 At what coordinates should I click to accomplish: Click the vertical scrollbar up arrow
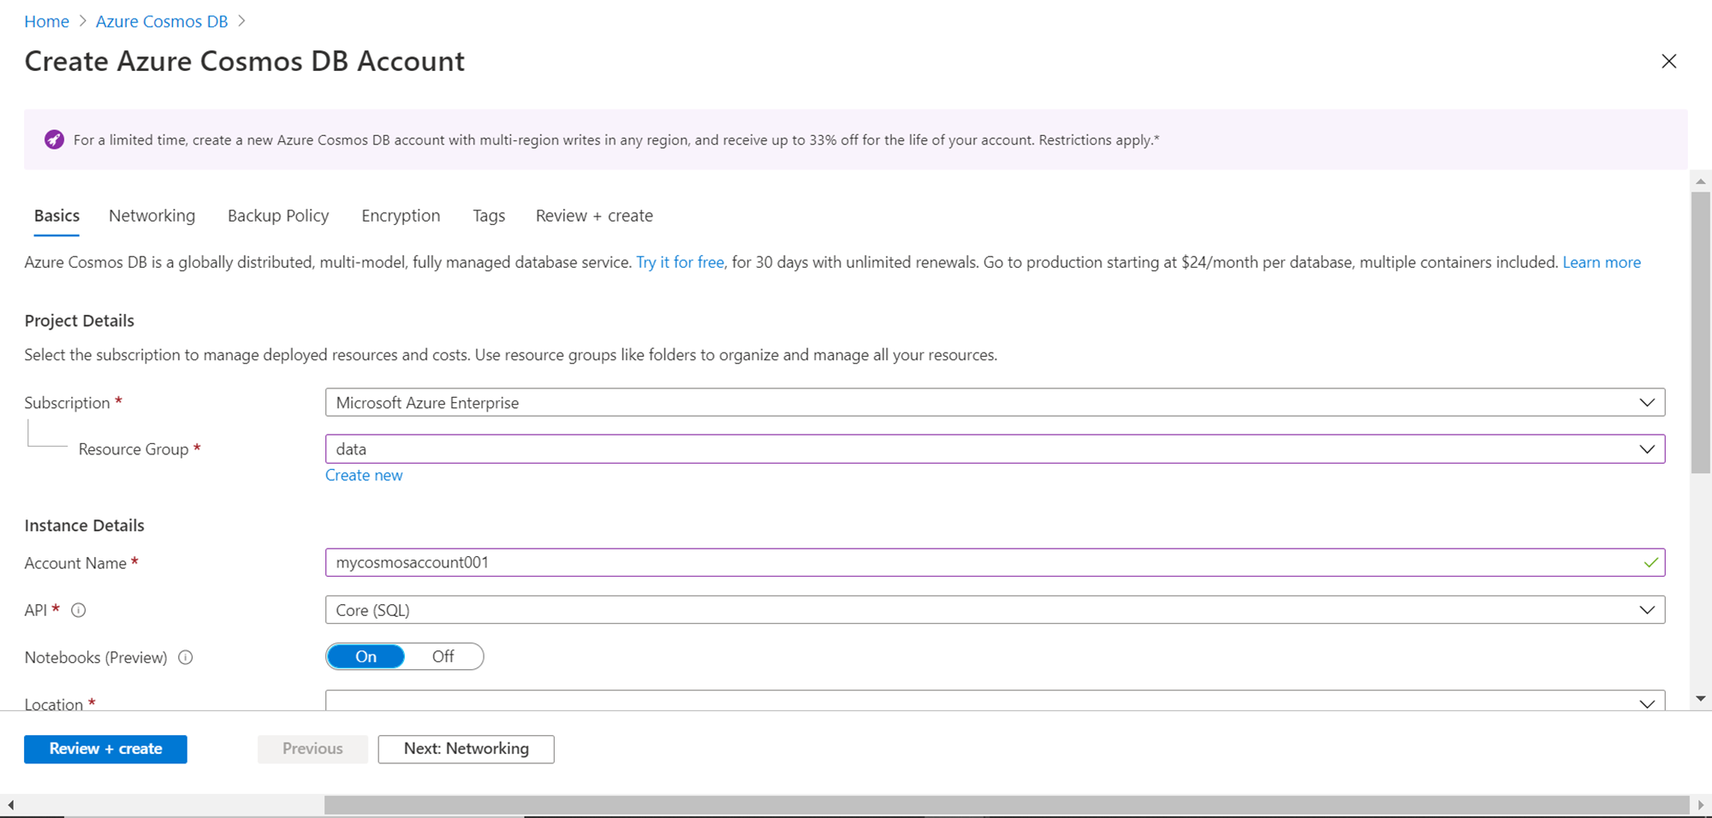click(x=1701, y=181)
